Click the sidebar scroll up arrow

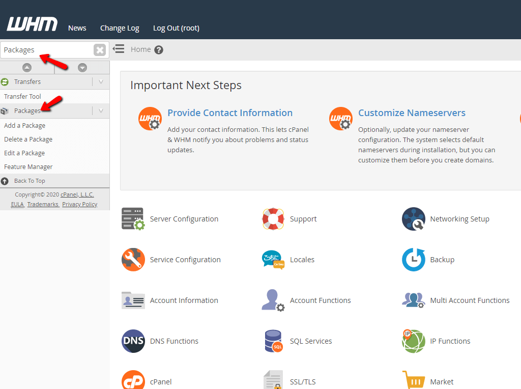point(27,68)
